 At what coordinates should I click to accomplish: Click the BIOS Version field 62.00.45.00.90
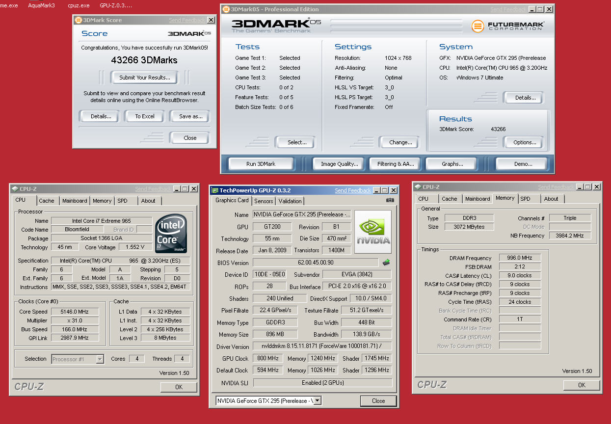[316, 263]
